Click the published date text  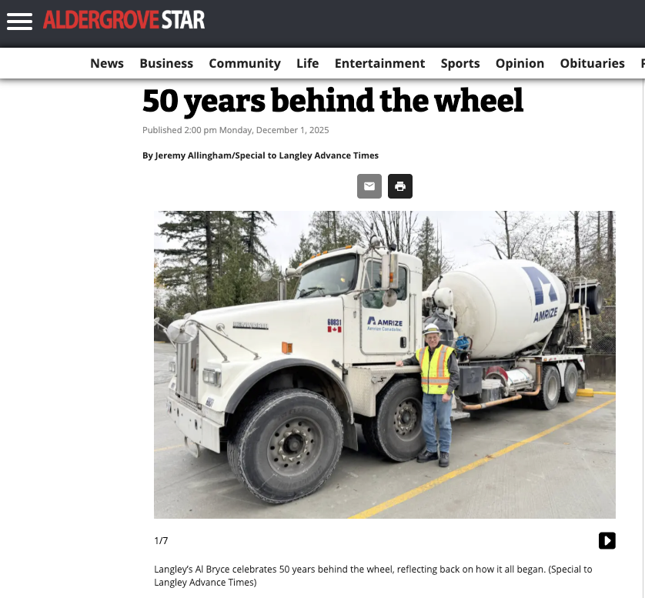coord(236,130)
